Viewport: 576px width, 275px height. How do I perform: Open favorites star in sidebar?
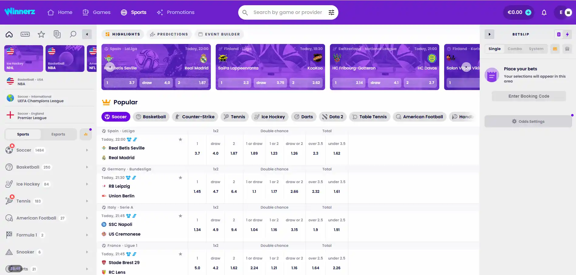[41, 34]
